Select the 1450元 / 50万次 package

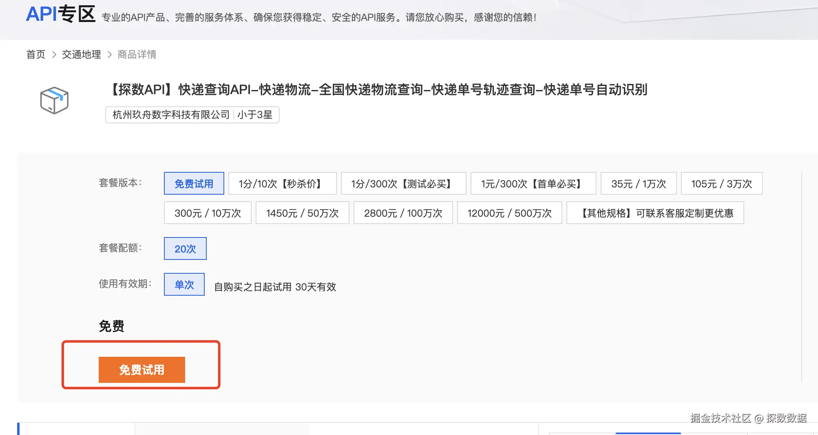pyautogui.click(x=302, y=213)
